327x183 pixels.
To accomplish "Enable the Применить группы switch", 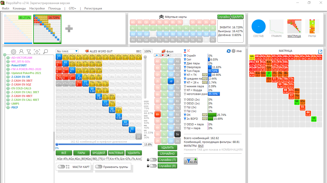I will pyautogui.click(x=98, y=167).
